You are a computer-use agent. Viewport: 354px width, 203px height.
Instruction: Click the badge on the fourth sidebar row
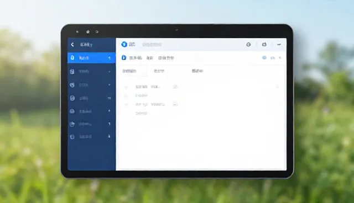tap(110, 98)
